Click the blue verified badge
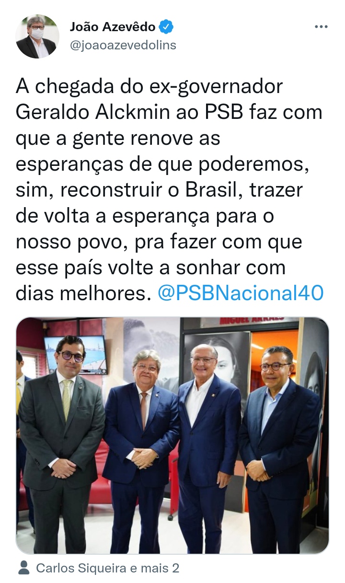Viewport: 345px width, 583px height. (166, 27)
